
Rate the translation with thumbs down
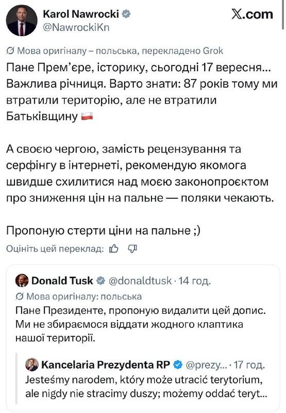click(x=132, y=249)
